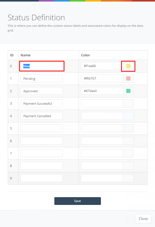The width and height of the screenshot is (155, 227).
Task: Open the pink color swatch for Pending
Action: click(128, 78)
